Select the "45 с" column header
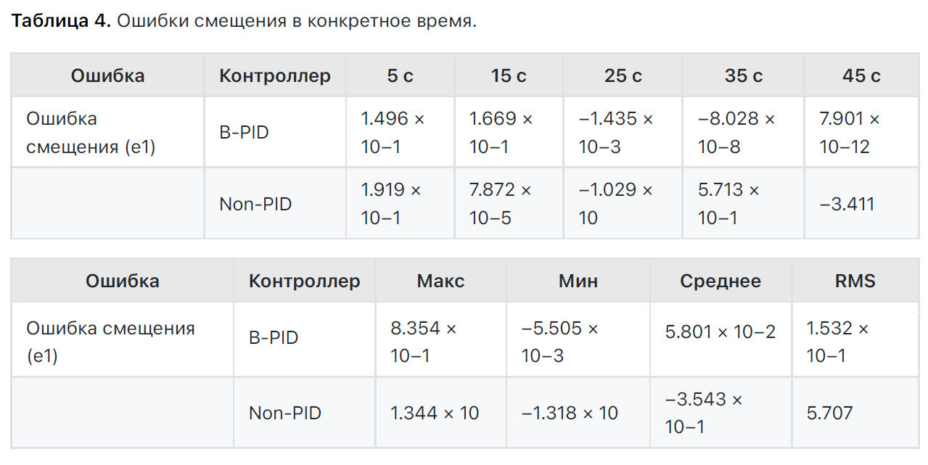This screenshot has height=465, width=928. (x=861, y=75)
